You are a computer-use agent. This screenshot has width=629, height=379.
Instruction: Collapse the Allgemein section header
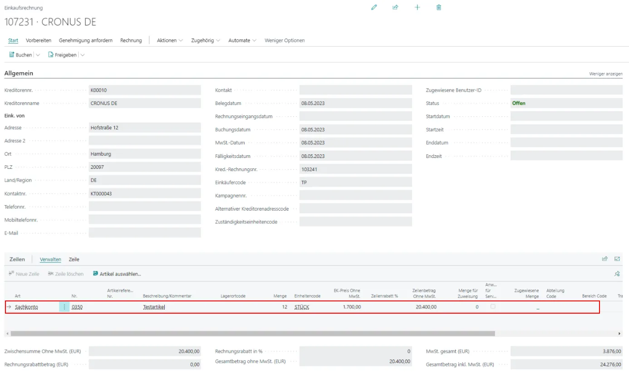click(x=19, y=73)
